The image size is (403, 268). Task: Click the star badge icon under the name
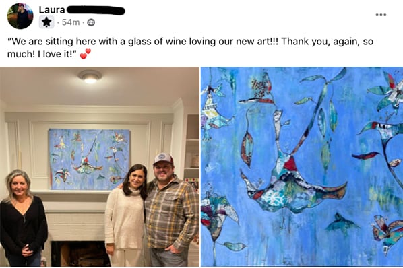(46, 22)
